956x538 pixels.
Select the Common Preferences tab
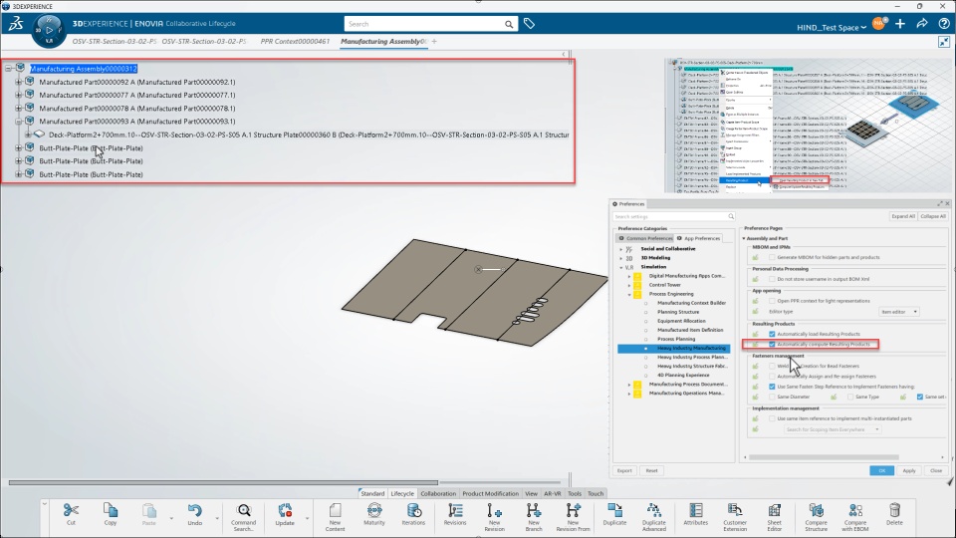click(x=645, y=238)
